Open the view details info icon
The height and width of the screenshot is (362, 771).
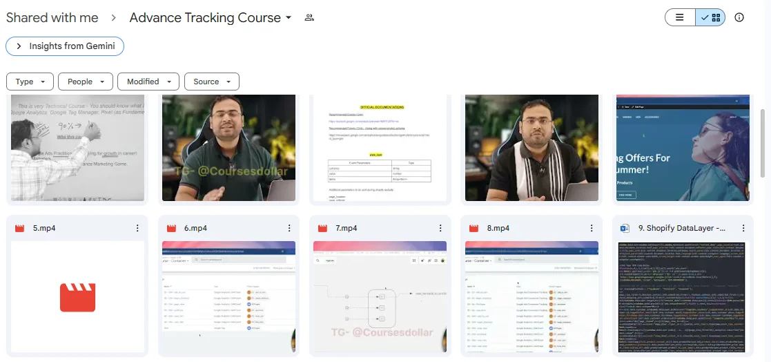click(x=739, y=18)
